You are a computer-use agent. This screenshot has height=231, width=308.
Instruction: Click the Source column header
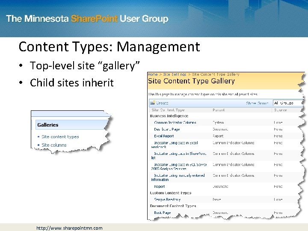click(280, 110)
